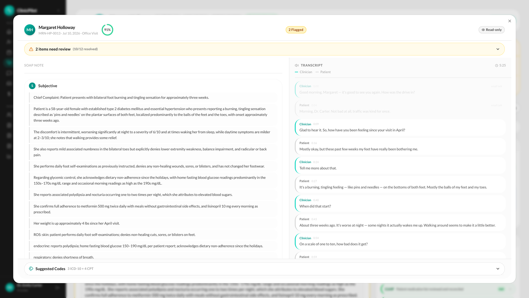Select the weight up 4 lbs sentence
The height and width of the screenshot is (298, 529).
tap(153, 223)
